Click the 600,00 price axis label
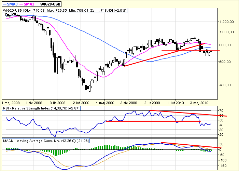Image resolution: width=239 pixels, height=171 pixels. click(225, 62)
